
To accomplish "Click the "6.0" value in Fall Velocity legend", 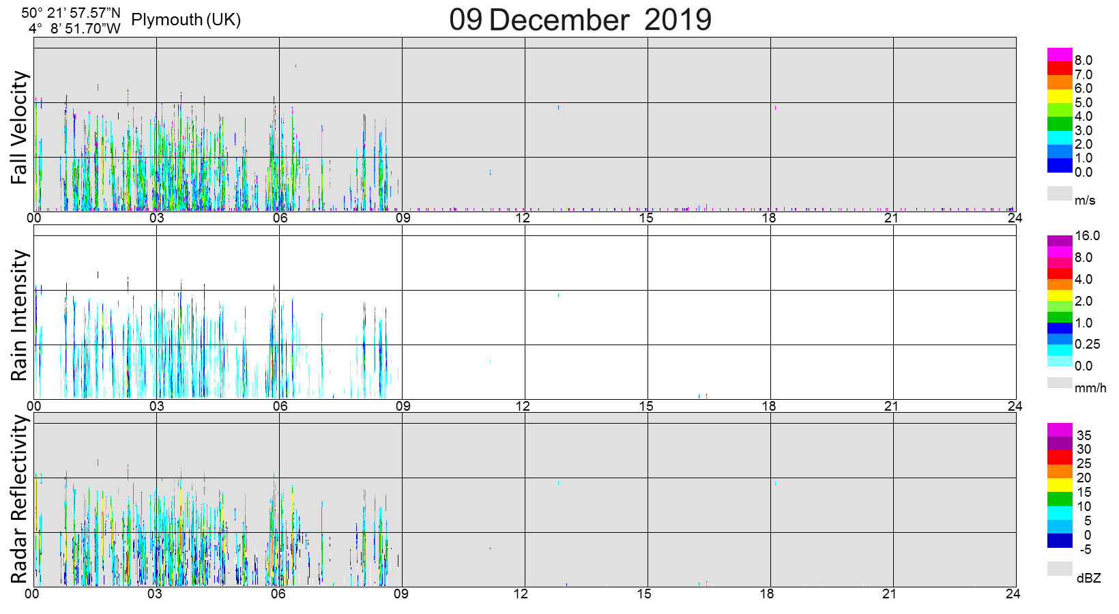I will coord(1084,88).
